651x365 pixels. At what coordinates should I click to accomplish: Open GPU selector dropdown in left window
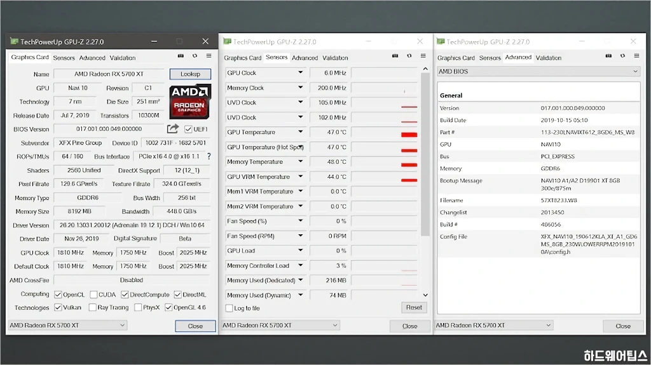click(67, 325)
